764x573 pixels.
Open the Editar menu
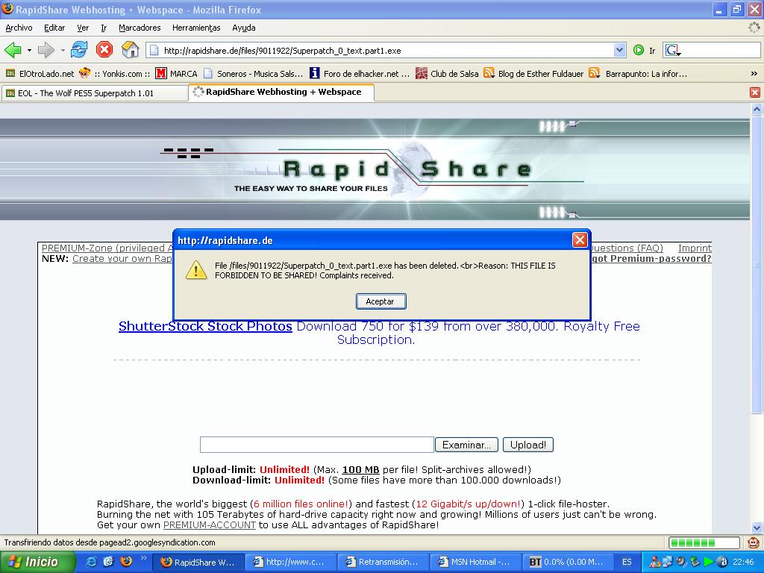(54, 28)
